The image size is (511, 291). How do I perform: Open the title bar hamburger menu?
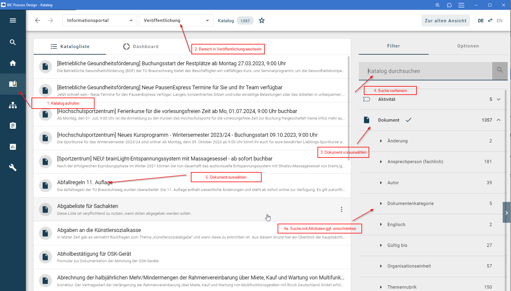coord(461,5)
